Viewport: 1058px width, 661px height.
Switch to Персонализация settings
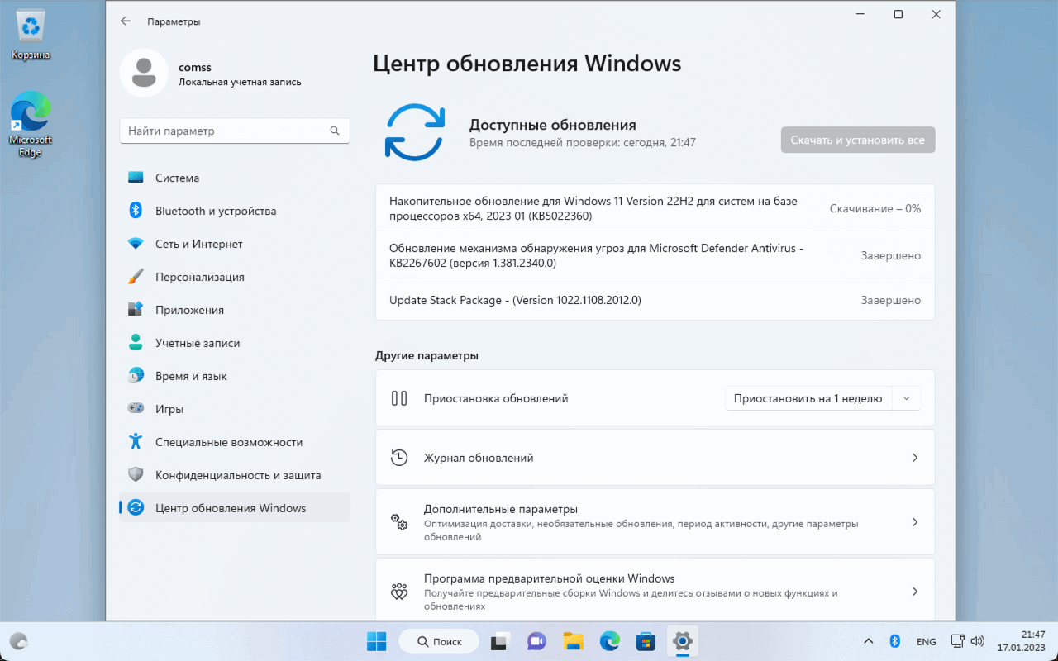click(235, 277)
